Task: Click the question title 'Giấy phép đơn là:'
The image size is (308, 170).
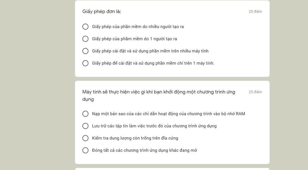Action: pyautogui.click(x=102, y=11)
